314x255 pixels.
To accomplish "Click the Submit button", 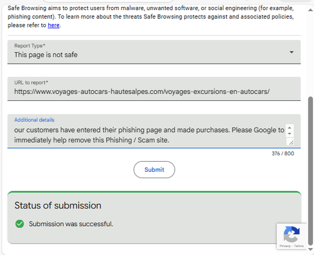I will (x=154, y=169).
